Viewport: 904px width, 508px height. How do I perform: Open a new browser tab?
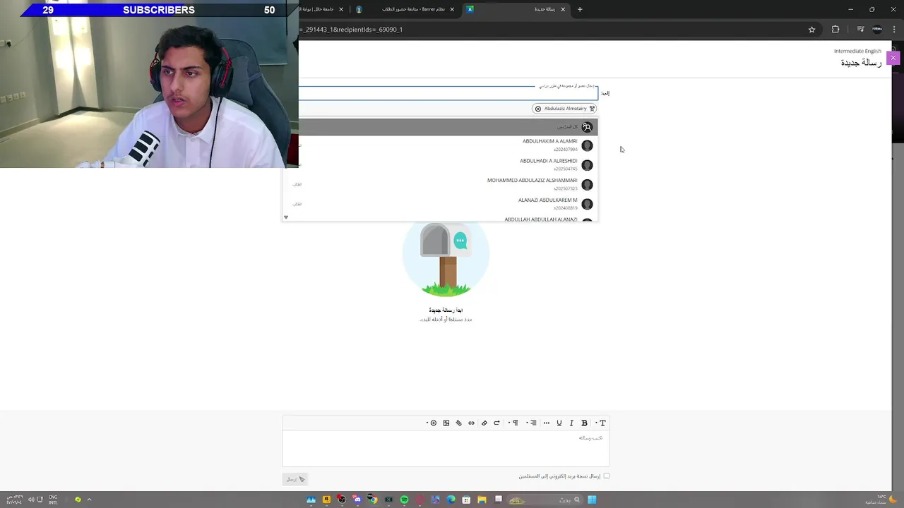(x=580, y=9)
